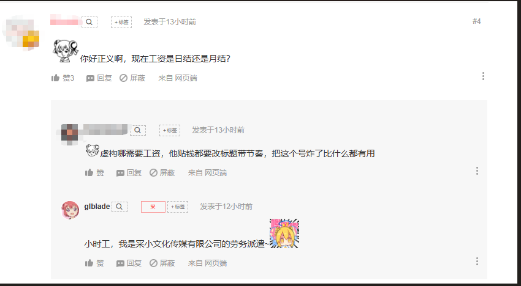Open glblade's pink-haired avatar

pyautogui.click(x=70, y=210)
